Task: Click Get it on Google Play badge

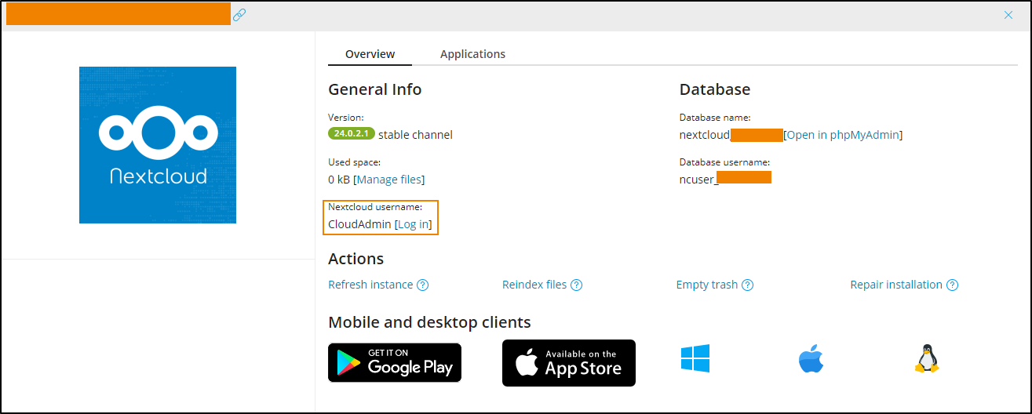Action: click(395, 362)
